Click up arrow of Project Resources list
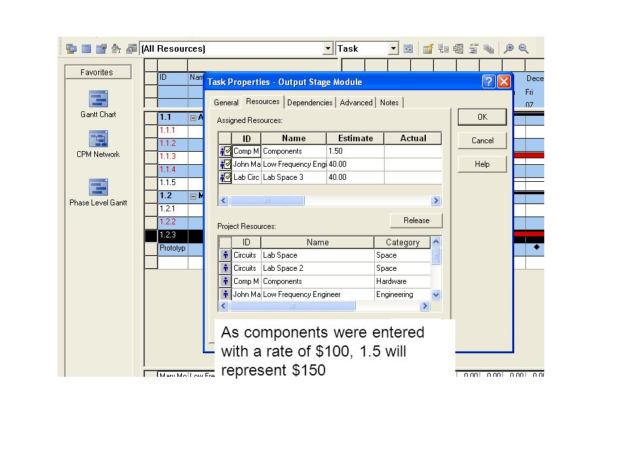This screenshot has width=628, height=471. pyautogui.click(x=436, y=242)
